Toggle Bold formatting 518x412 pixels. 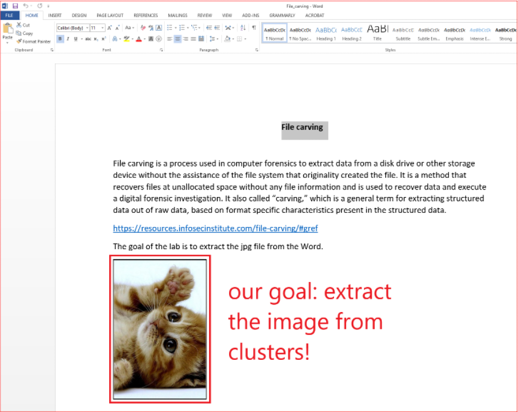click(x=60, y=39)
